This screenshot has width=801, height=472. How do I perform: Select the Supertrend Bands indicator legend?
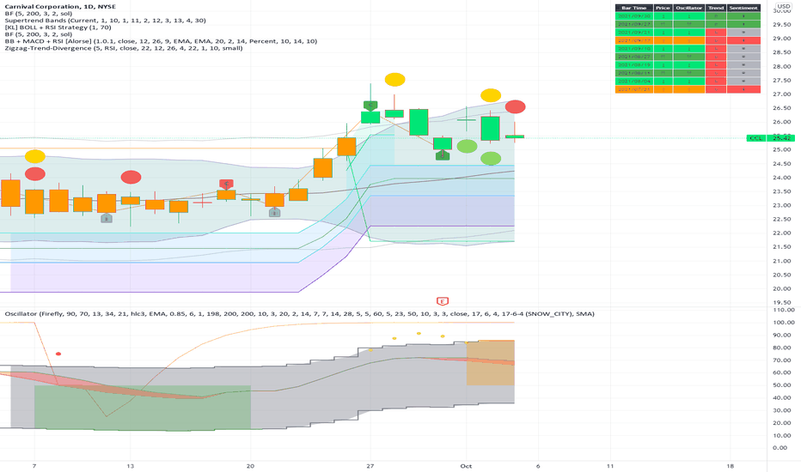click(x=105, y=21)
